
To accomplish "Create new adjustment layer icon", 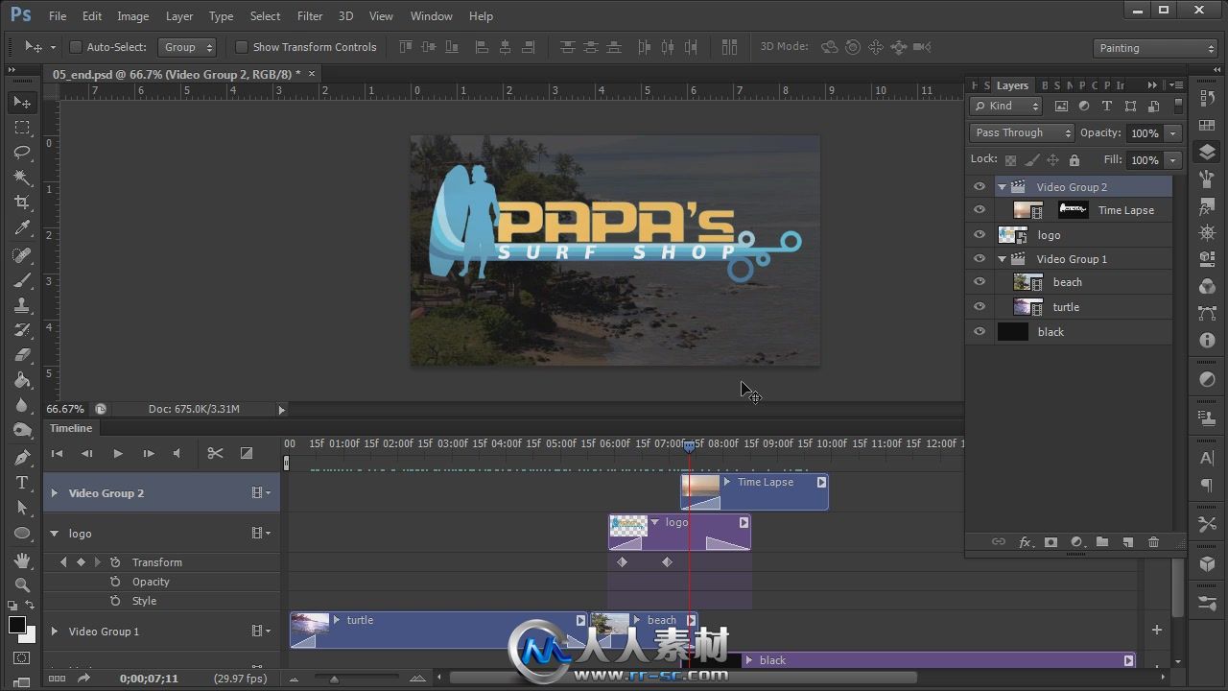I will (x=1076, y=542).
